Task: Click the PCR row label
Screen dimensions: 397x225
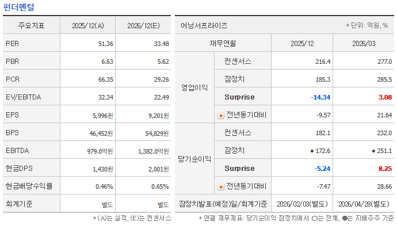Action: tap(13, 79)
